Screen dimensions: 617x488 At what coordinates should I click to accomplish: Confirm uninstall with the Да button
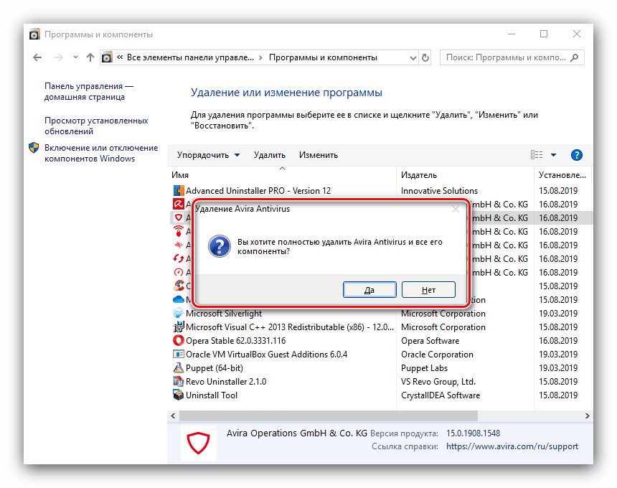click(x=369, y=290)
